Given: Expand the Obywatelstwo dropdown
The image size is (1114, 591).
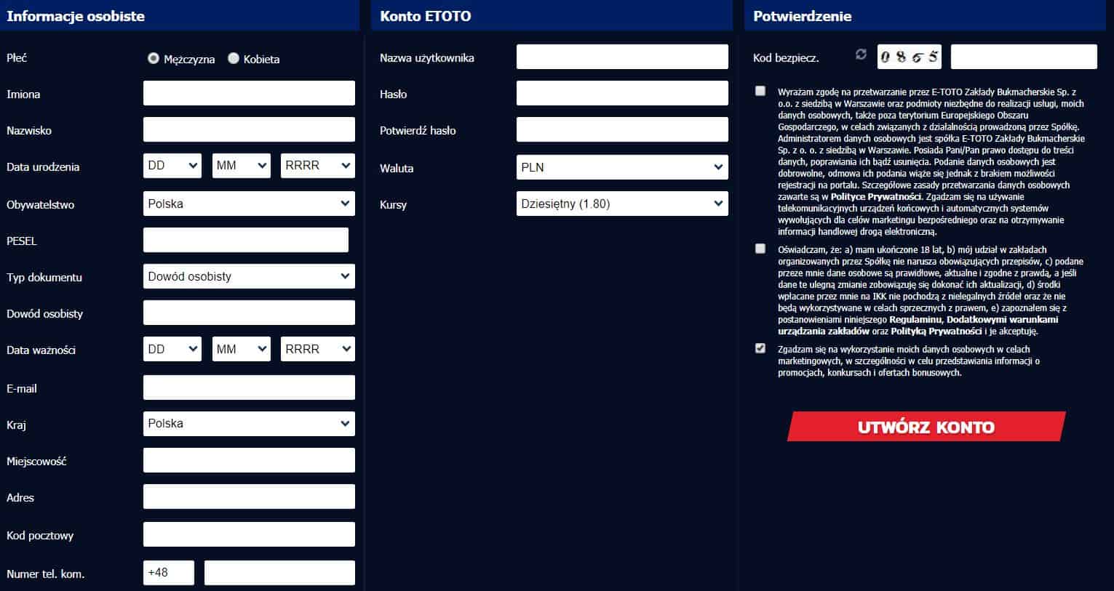Looking at the screenshot, I should click(x=249, y=204).
